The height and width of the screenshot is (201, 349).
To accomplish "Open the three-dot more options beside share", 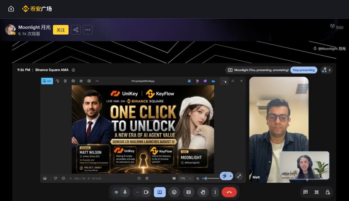I will pyautogui.click(x=88, y=30).
